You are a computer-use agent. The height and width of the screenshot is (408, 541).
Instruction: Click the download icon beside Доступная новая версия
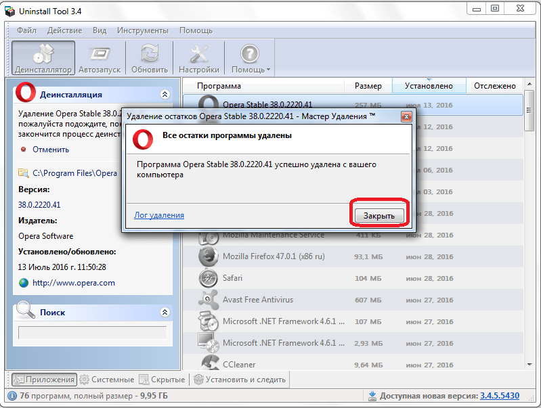point(372,396)
